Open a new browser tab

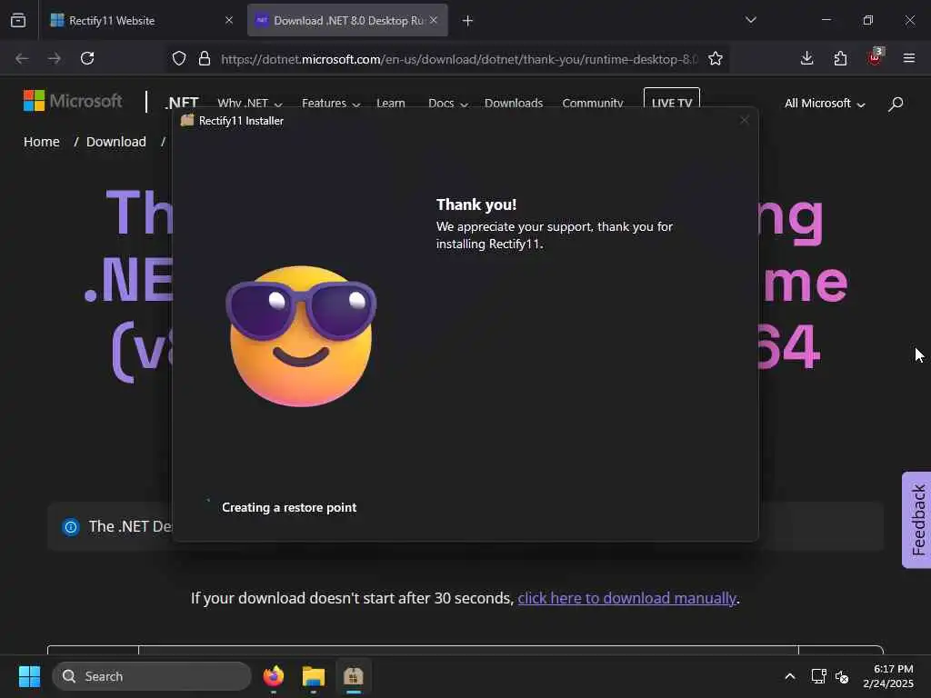pyautogui.click(x=467, y=21)
